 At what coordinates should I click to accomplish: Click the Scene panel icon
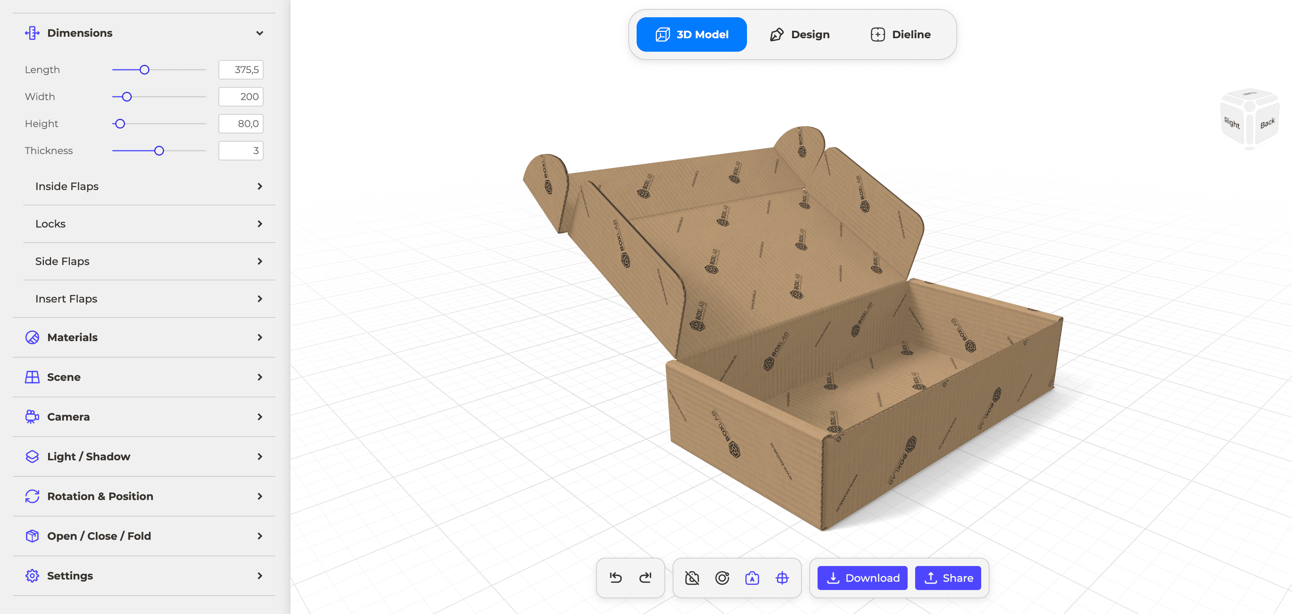[32, 377]
